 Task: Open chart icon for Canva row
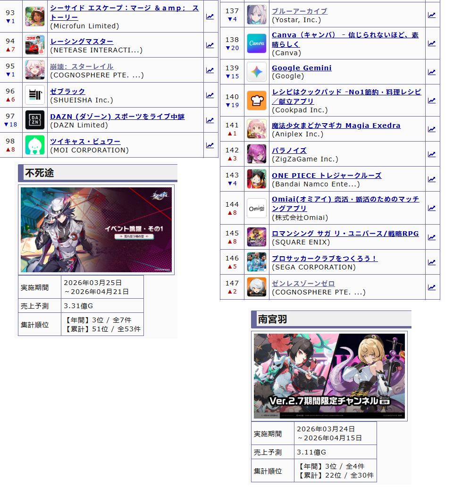coord(432,43)
